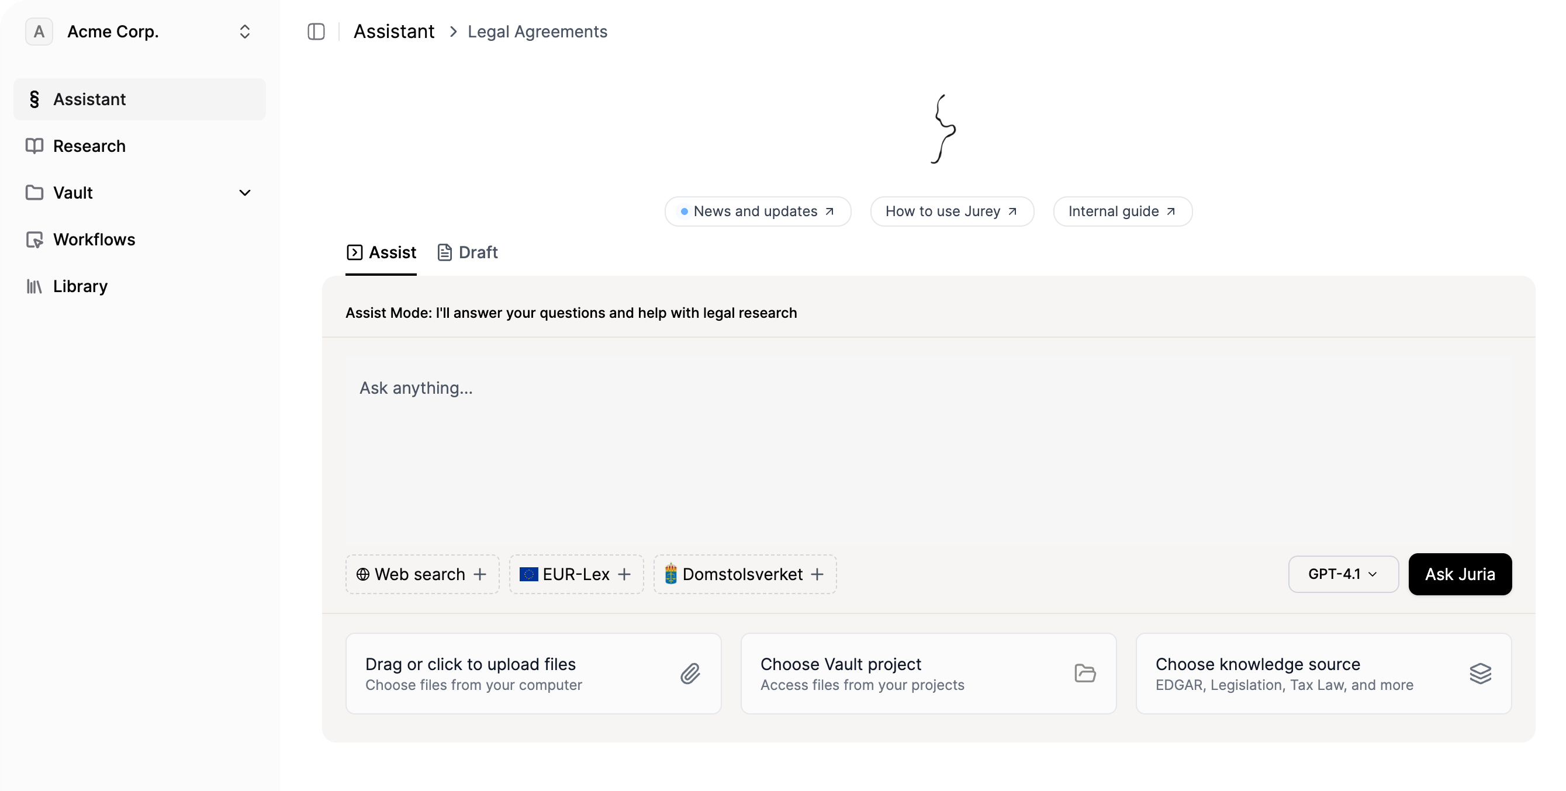Open the workspace switcher dropdown
The image size is (1566, 791).
click(245, 31)
